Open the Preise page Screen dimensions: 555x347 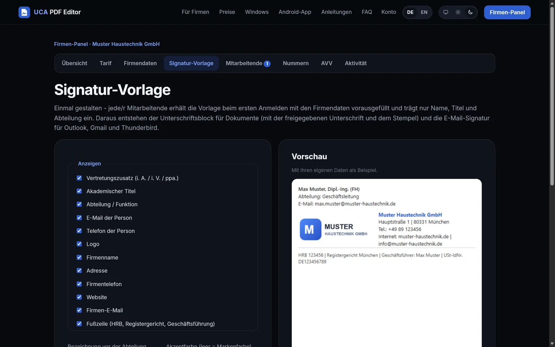click(227, 12)
